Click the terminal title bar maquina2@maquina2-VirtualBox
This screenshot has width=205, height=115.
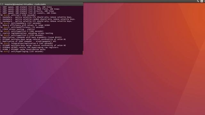(25, 4)
